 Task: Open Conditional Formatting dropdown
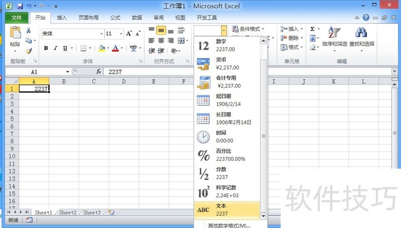coord(248,29)
